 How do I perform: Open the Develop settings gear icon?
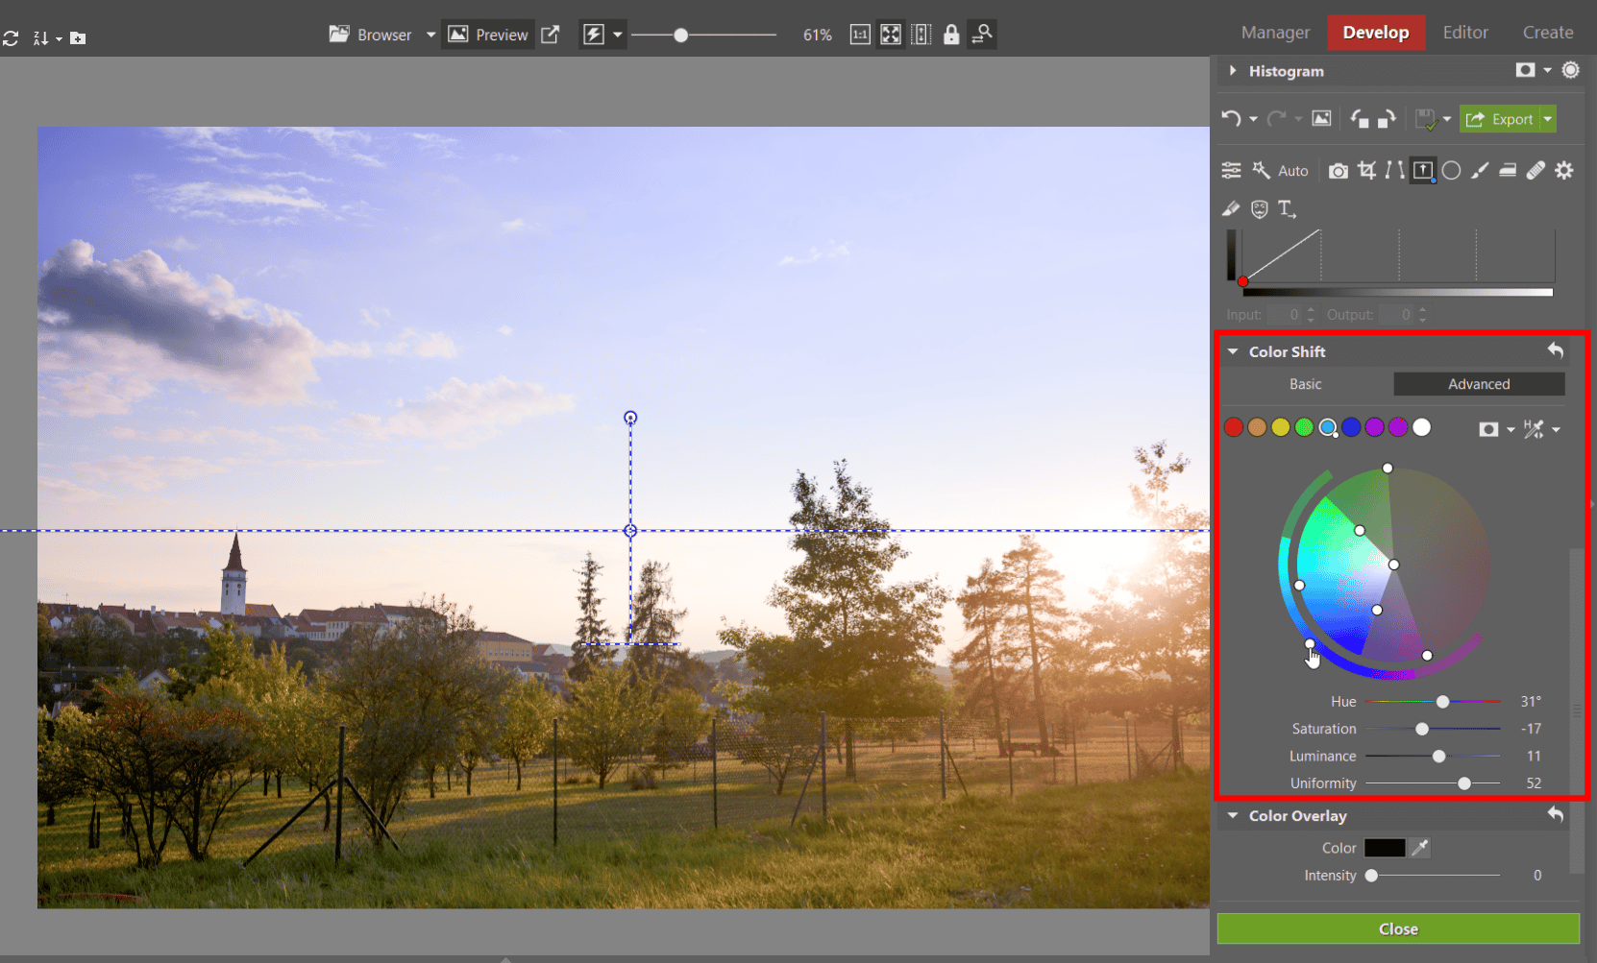1564,170
